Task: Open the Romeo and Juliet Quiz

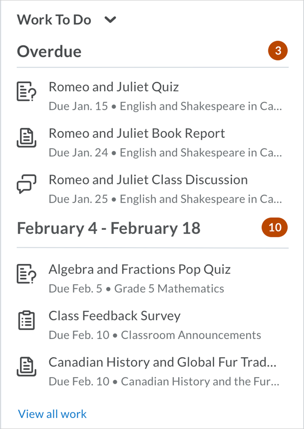Action: tap(114, 87)
